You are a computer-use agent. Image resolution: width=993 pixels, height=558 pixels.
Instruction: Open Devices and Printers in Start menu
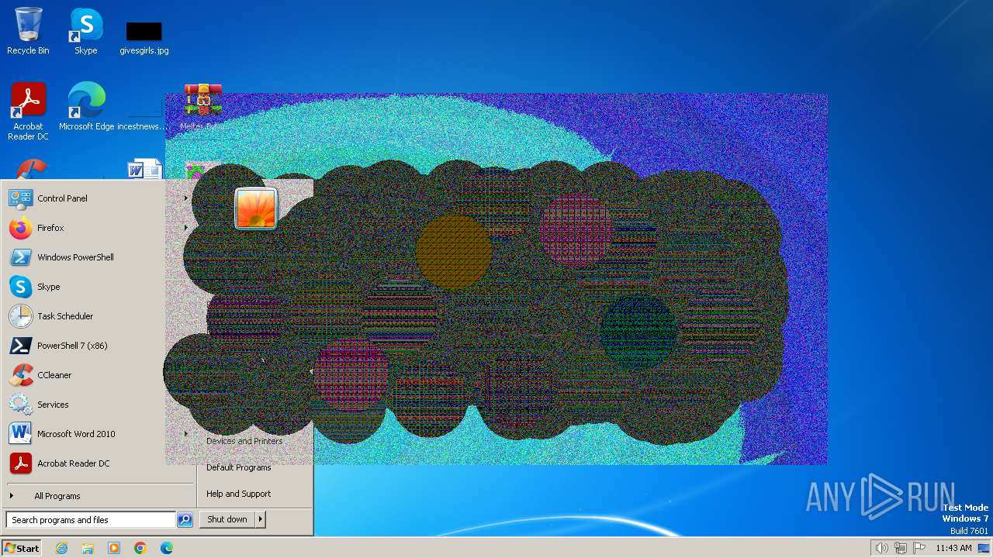(244, 441)
